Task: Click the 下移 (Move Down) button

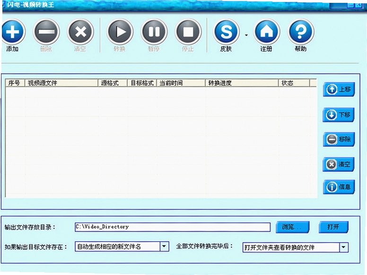Action: (x=339, y=115)
